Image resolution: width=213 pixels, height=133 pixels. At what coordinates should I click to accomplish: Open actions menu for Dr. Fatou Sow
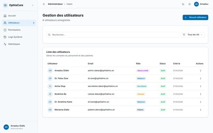[x=201, y=78]
